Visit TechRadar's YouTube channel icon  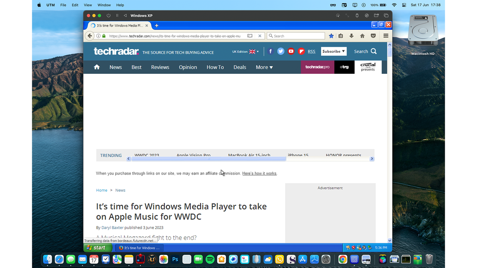(x=291, y=51)
